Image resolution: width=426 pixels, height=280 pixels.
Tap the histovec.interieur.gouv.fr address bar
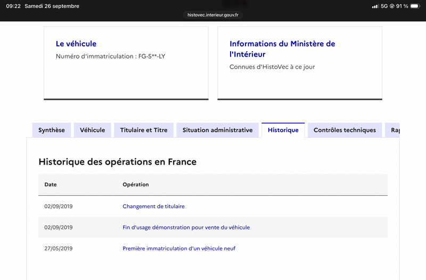tap(212, 15)
